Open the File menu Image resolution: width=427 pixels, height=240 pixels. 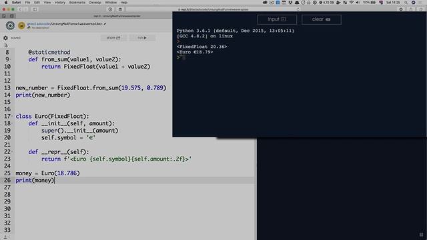(27, 3)
